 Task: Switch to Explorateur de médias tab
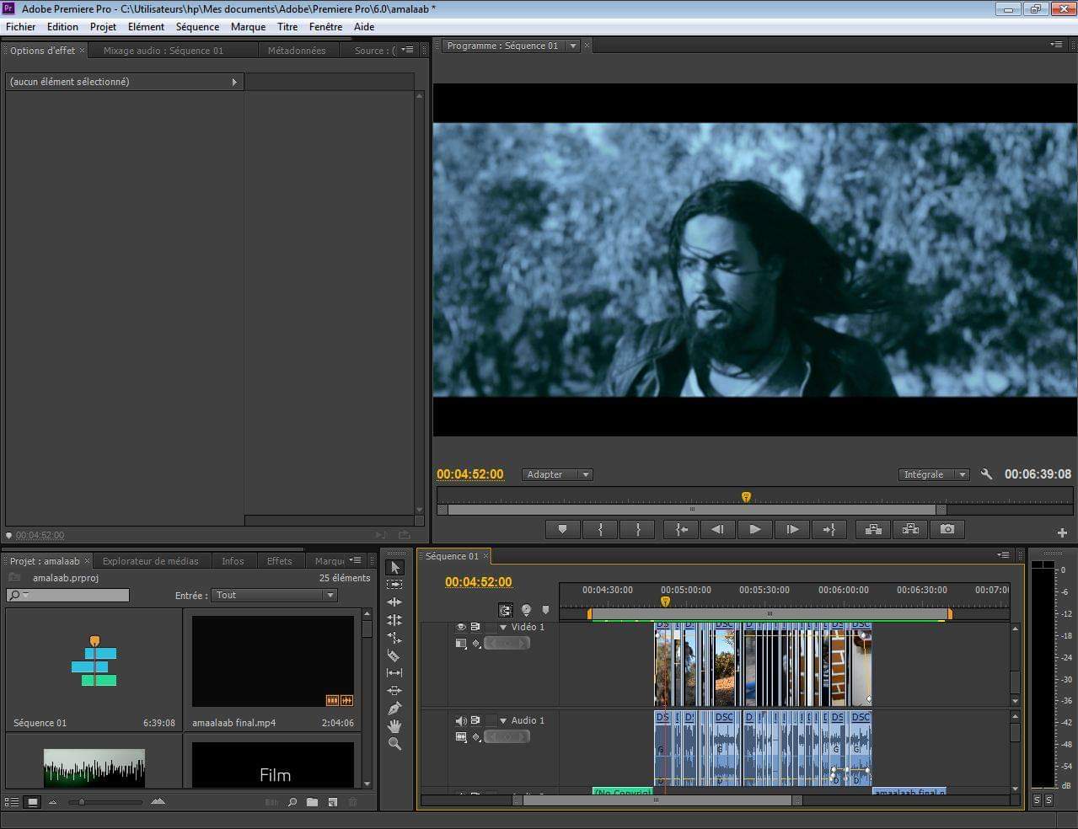(150, 561)
